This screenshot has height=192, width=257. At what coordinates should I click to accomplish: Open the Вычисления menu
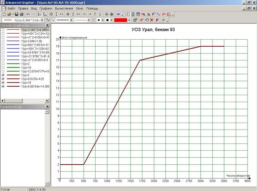pyautogui.click(x=64, y=8)
